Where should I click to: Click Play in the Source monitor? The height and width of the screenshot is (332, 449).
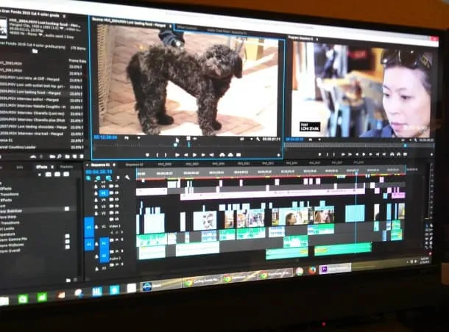tap(194, 155)
